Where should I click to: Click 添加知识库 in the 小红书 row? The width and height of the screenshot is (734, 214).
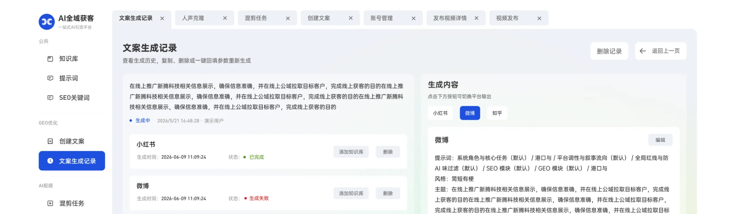pos(351,152)
